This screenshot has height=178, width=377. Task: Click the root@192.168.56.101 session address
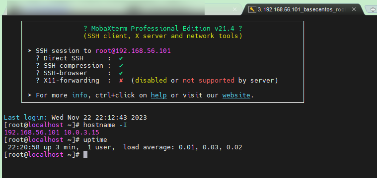coord(133,51)
